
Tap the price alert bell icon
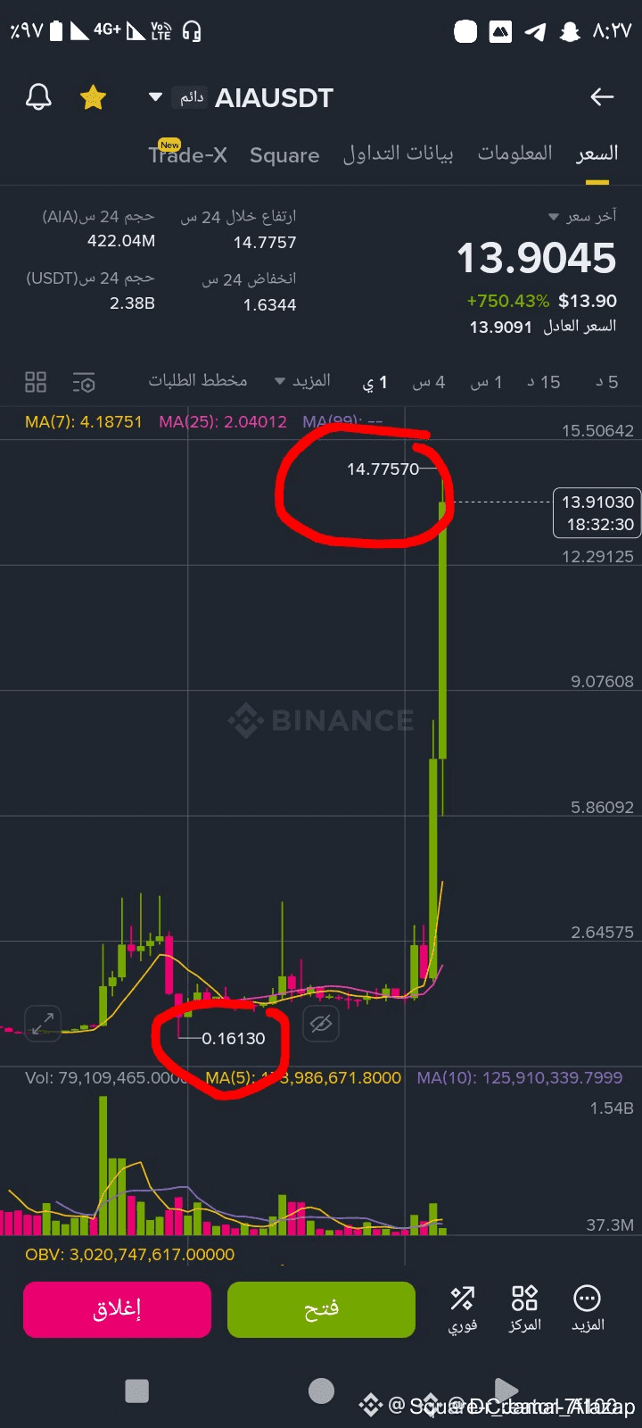(38, 97)
